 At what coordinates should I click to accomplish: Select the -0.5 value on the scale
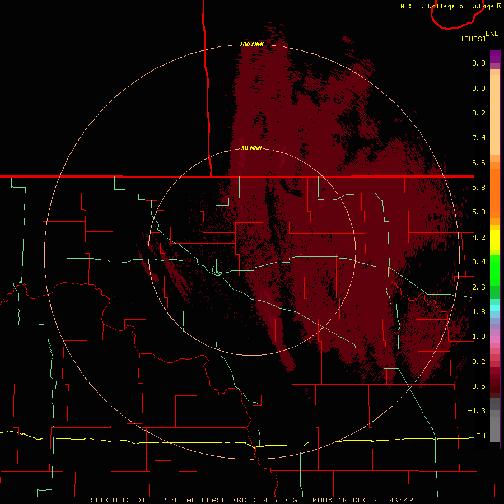477,386
